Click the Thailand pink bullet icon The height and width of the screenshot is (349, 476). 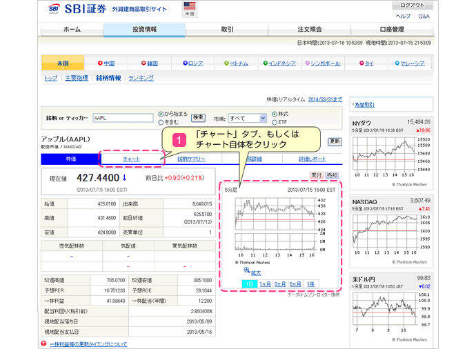pos(361,63)
